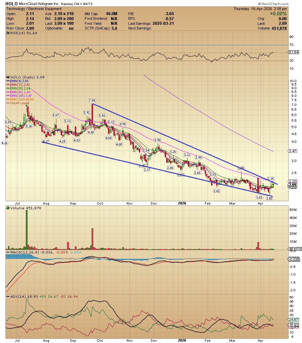This screenshot has height=343, width=302.
Task: Click the 4.98 price label
Action: pyautogui.click(x=122, y=124)
